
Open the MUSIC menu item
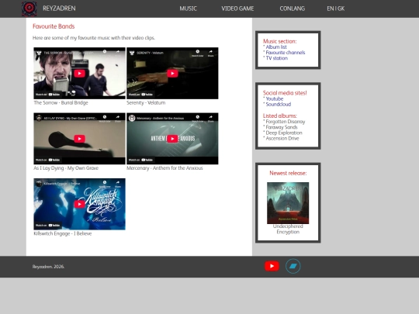(x=188, y=9)
